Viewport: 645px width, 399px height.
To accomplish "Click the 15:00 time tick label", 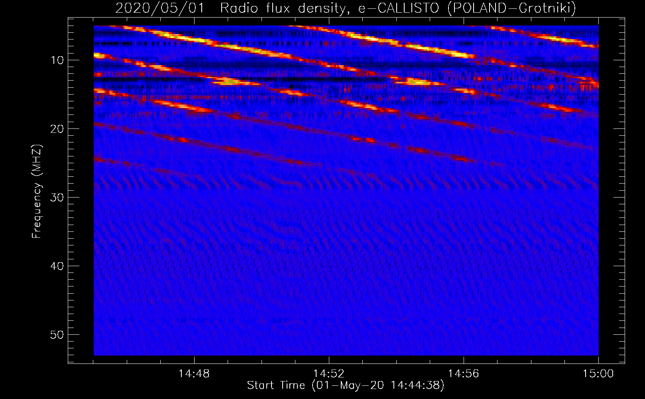I will click(598, 374).
